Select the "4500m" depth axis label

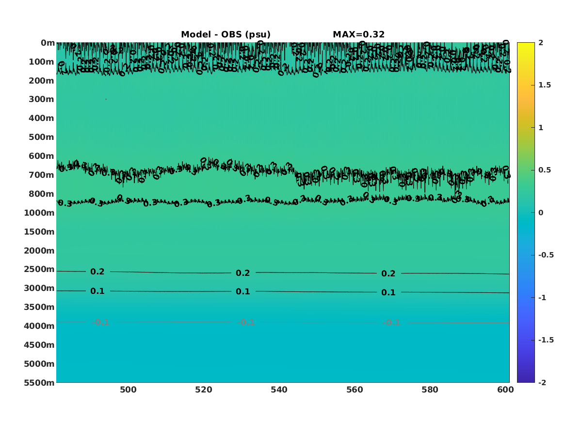[39, 345]
